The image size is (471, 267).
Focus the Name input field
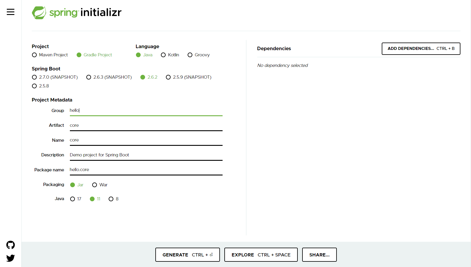[x=146, y=140]
